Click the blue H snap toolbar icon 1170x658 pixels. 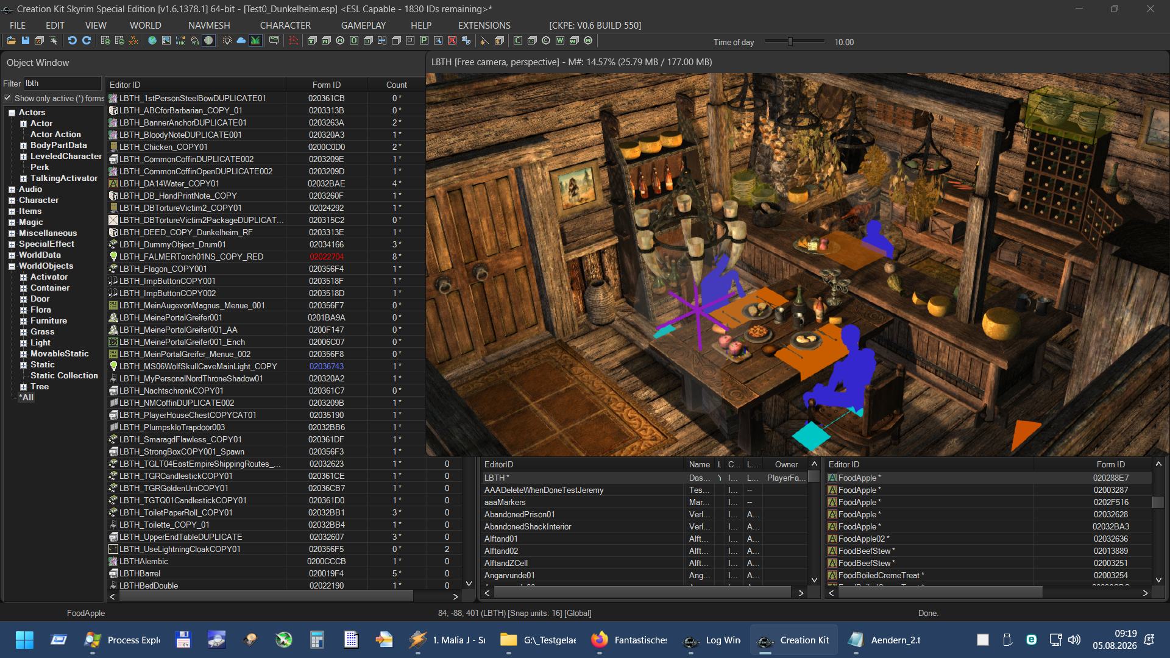pyautogui.click(x=382, y=41)
